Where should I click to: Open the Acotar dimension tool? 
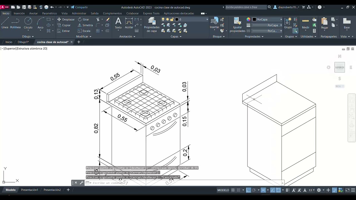coord(129,23)
